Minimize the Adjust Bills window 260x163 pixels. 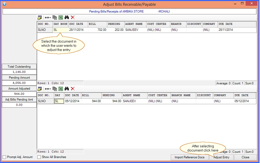[235, 3]
